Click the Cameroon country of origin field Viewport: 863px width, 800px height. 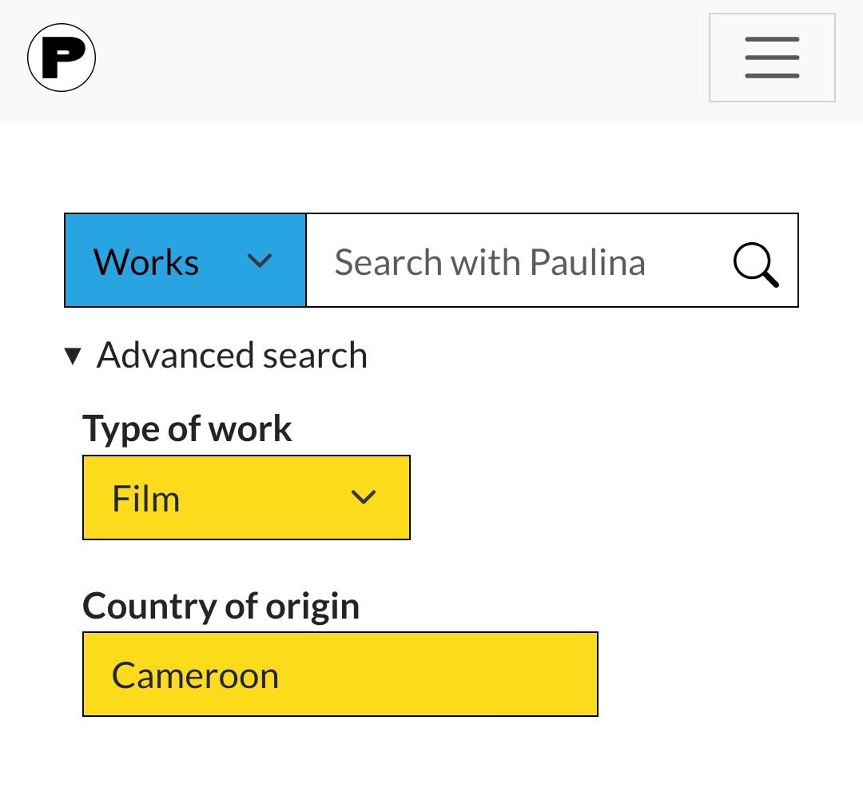[x=340, y=675]
